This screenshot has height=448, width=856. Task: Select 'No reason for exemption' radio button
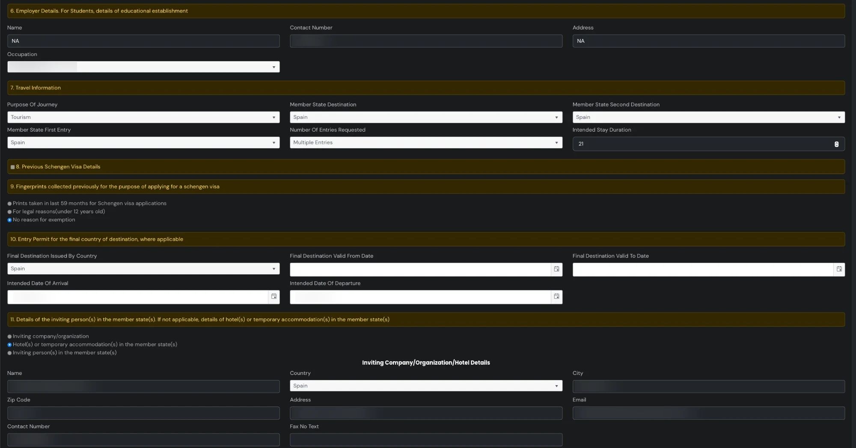pos(9,220)
